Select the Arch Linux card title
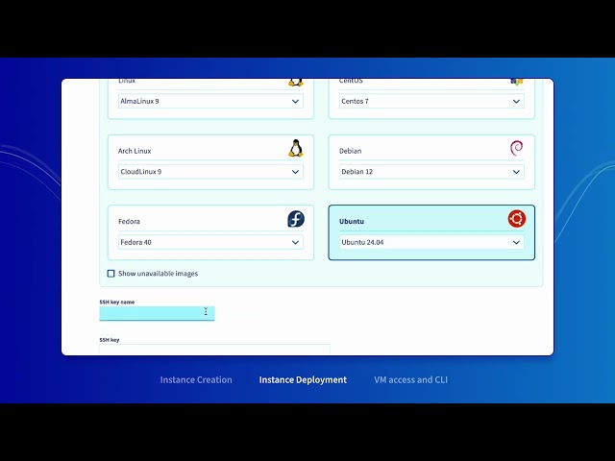Viewport: 615px width, 461px height. pyautogui.click(x=135, y=151)
